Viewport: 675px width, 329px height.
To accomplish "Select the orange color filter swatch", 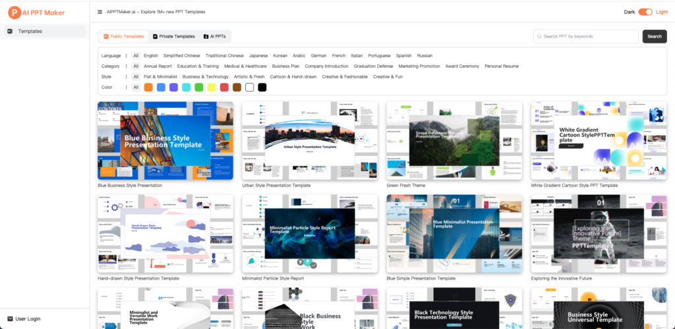I will [x=148, y=87].
